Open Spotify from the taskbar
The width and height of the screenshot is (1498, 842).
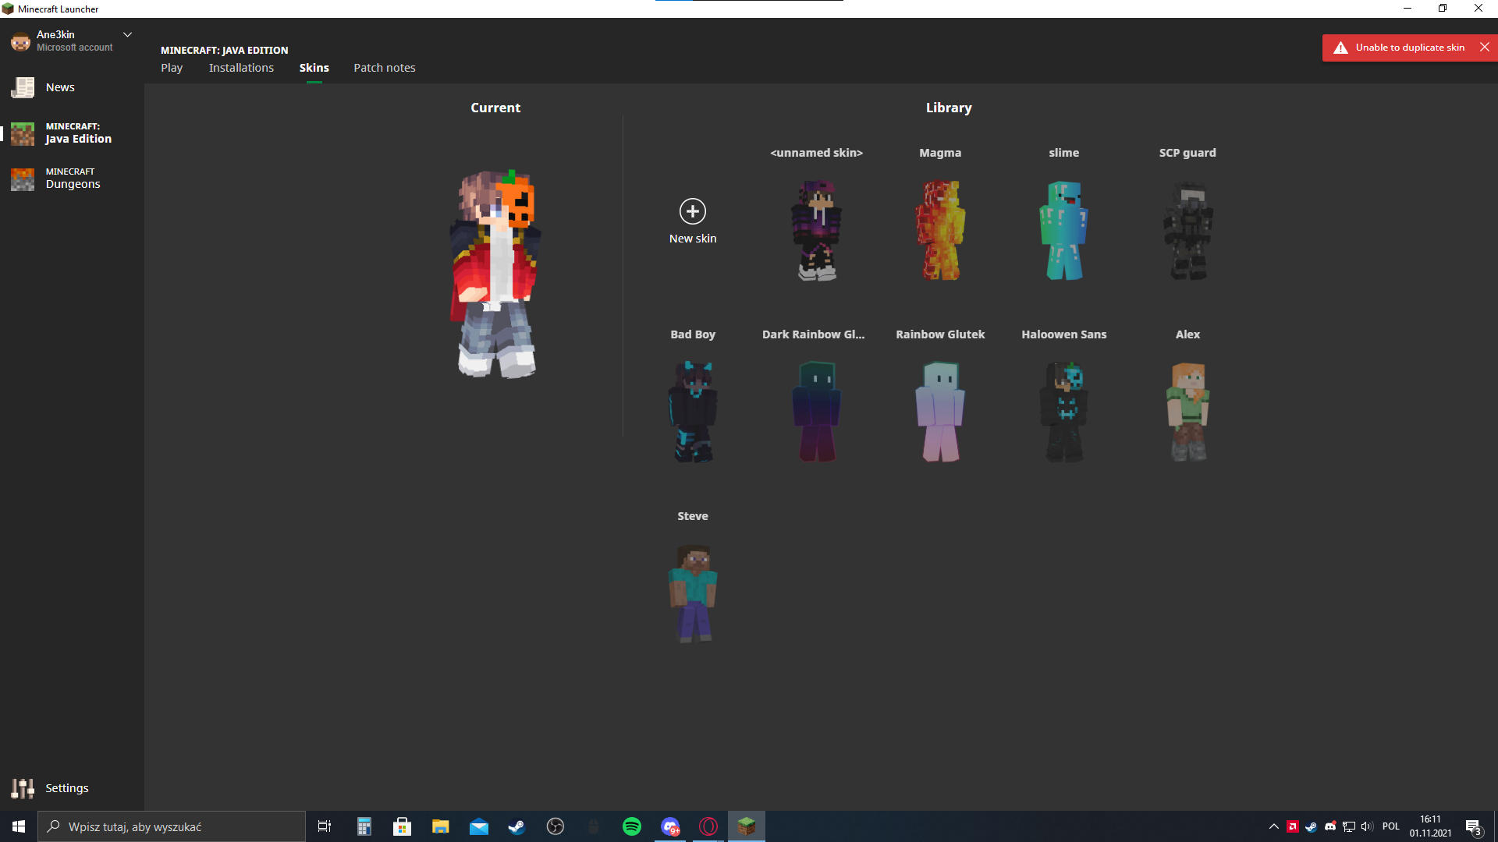pyautogui.click(x=631, y=826)
